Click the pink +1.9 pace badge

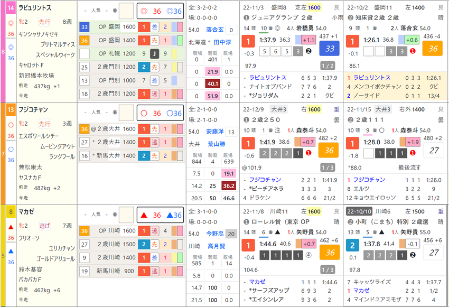coord(413,142)
